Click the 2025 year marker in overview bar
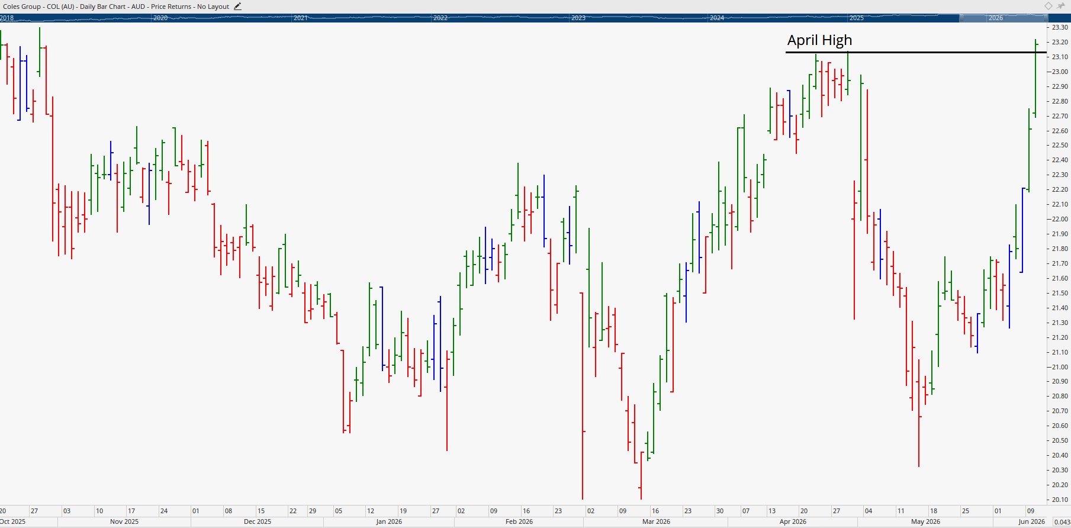This screenshot has width=1071, height=528. coord(857,18)
